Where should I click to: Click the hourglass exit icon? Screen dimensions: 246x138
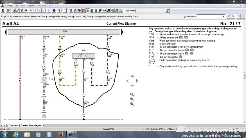pos(3,10)
